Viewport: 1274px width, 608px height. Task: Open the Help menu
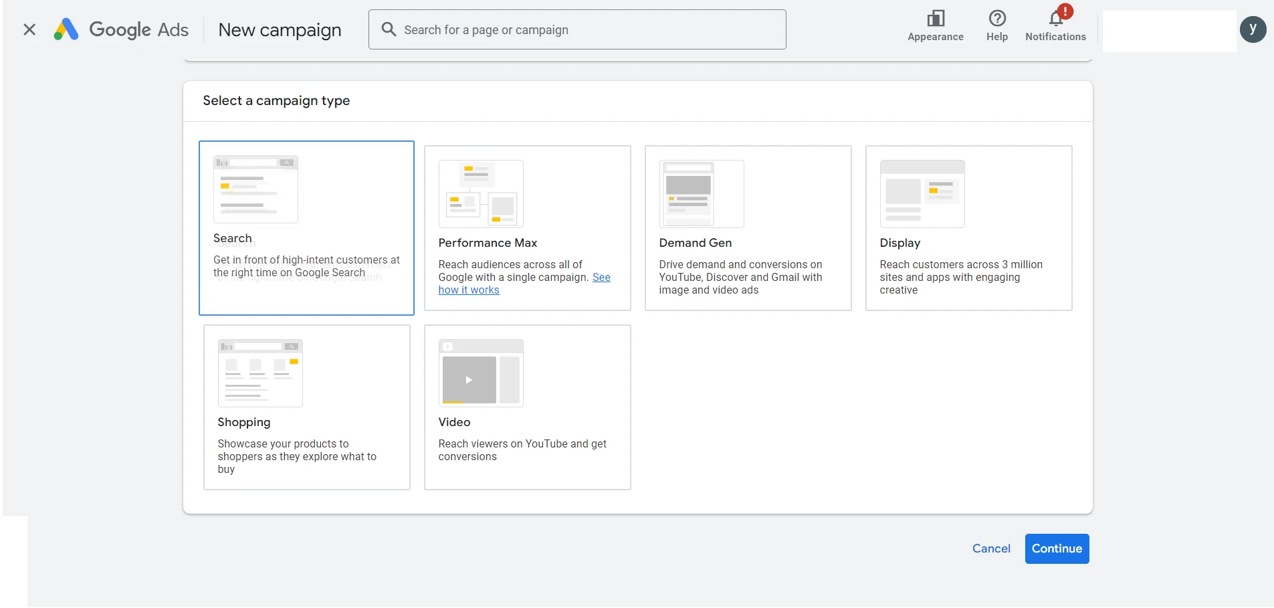(x=997, y=27)
